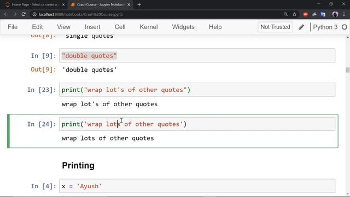Maximize or restore the browser window
The width and height of the screenshot is (350, 197).
click(331, 4)
